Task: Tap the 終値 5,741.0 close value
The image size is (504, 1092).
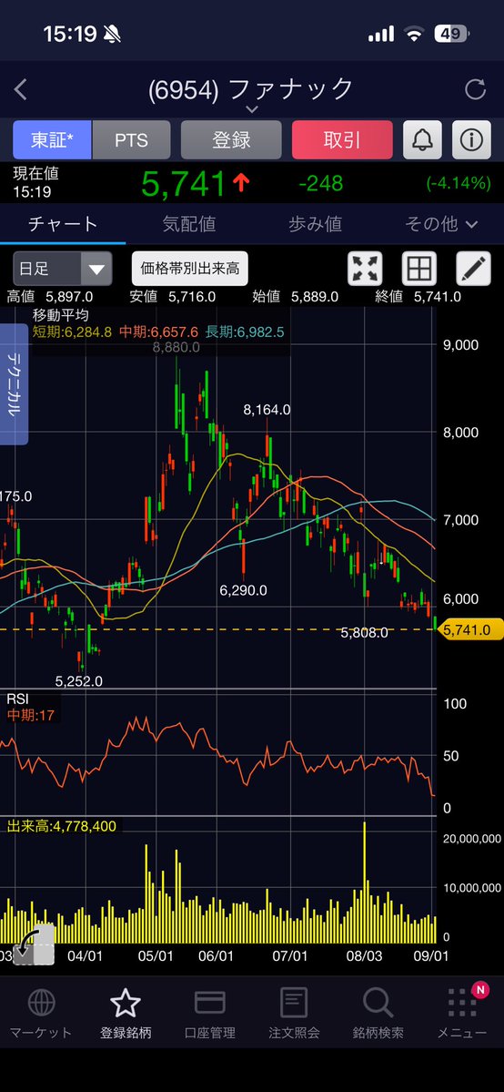Action: pos(418,297)
